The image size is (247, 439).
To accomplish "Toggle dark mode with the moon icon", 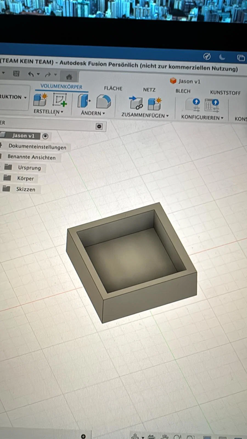I will (x=222, y=57).
